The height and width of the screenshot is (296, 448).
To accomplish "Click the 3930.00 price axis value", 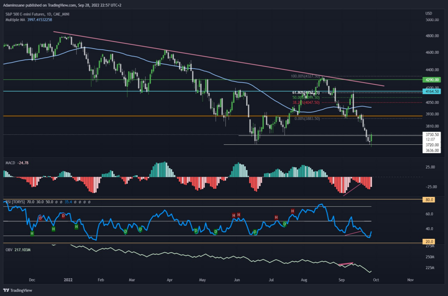I will tap(432, 114).
